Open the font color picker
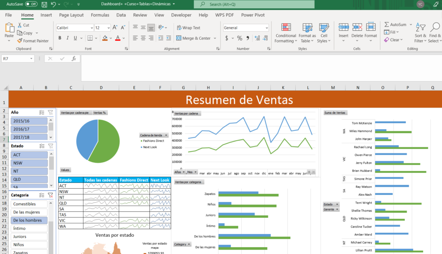Viewport: 442px width, 254px height. click(x=123, y=38)
